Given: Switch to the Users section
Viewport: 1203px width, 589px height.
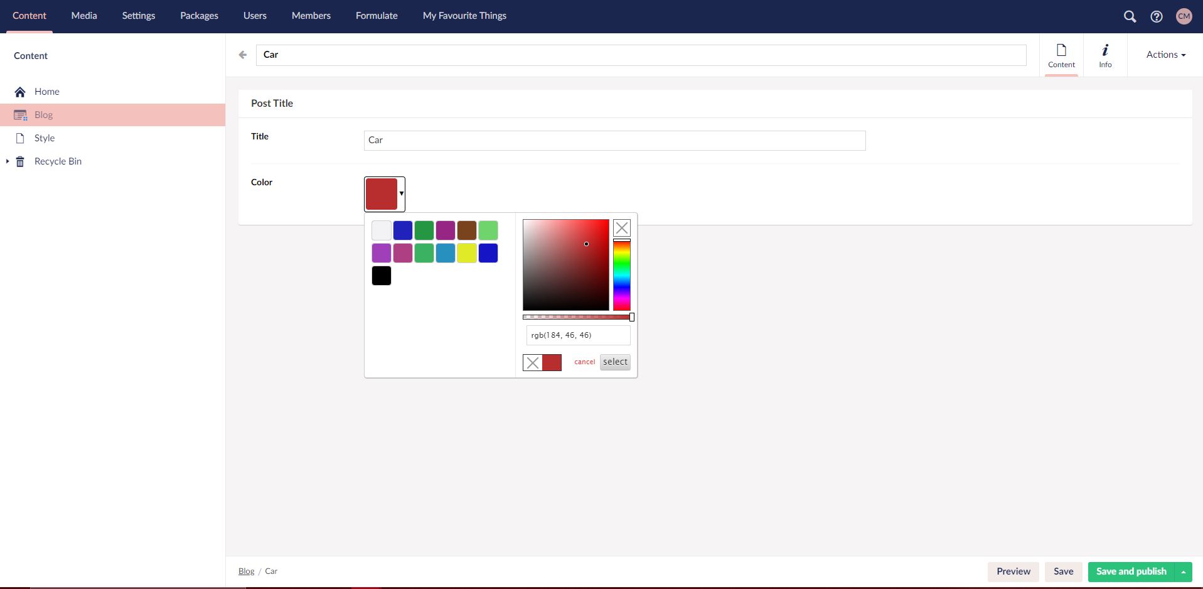Looking at the screenshot, I should click(x=255, y=16).
